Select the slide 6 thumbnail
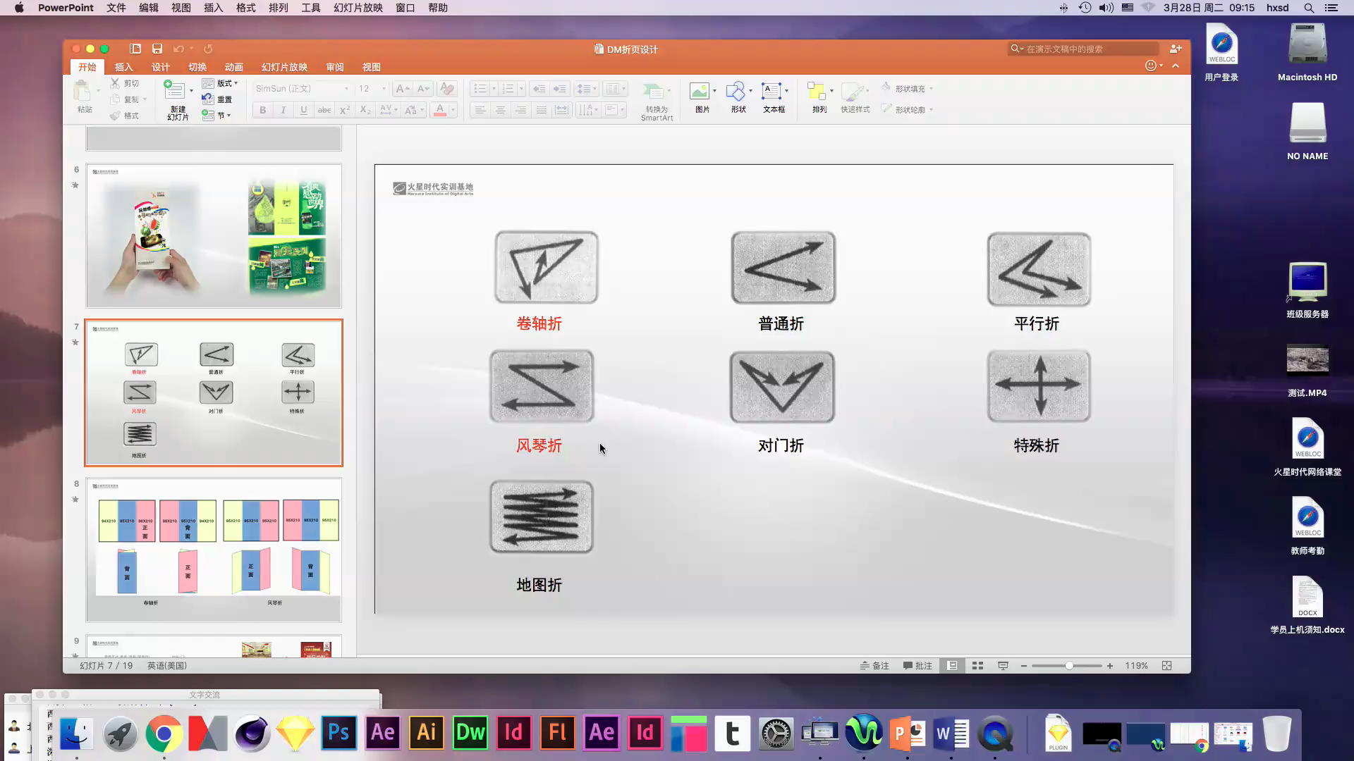 tap(214, 236)
